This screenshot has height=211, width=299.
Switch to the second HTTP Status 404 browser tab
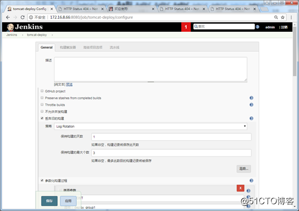pos(182,9)
